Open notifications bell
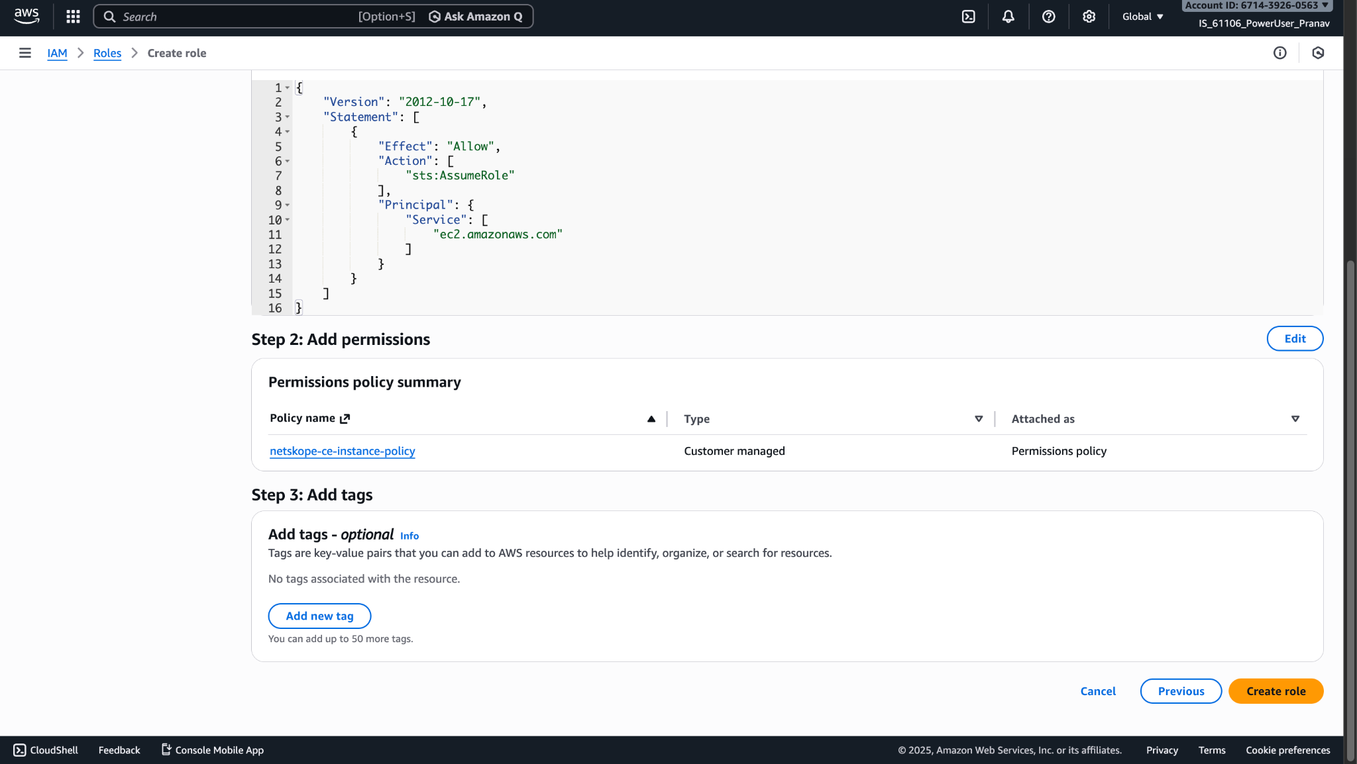The image size is (1357, 764). pos(1008,17)
